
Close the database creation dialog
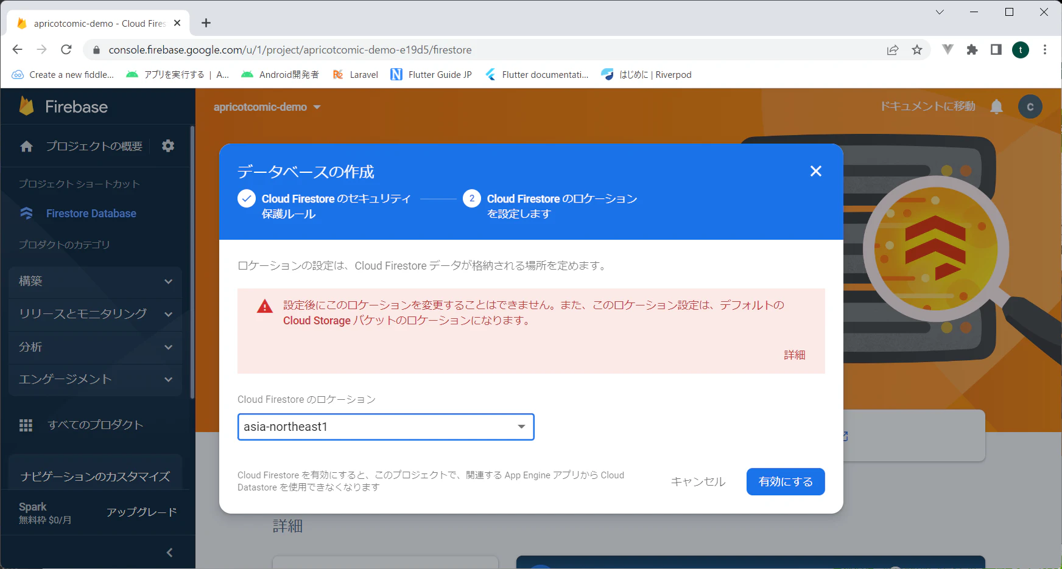point(816,171)
